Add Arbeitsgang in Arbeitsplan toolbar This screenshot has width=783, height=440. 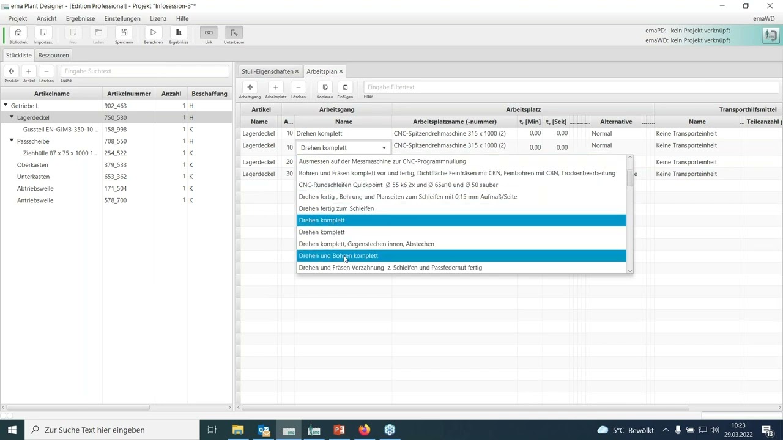click(250, 87)
